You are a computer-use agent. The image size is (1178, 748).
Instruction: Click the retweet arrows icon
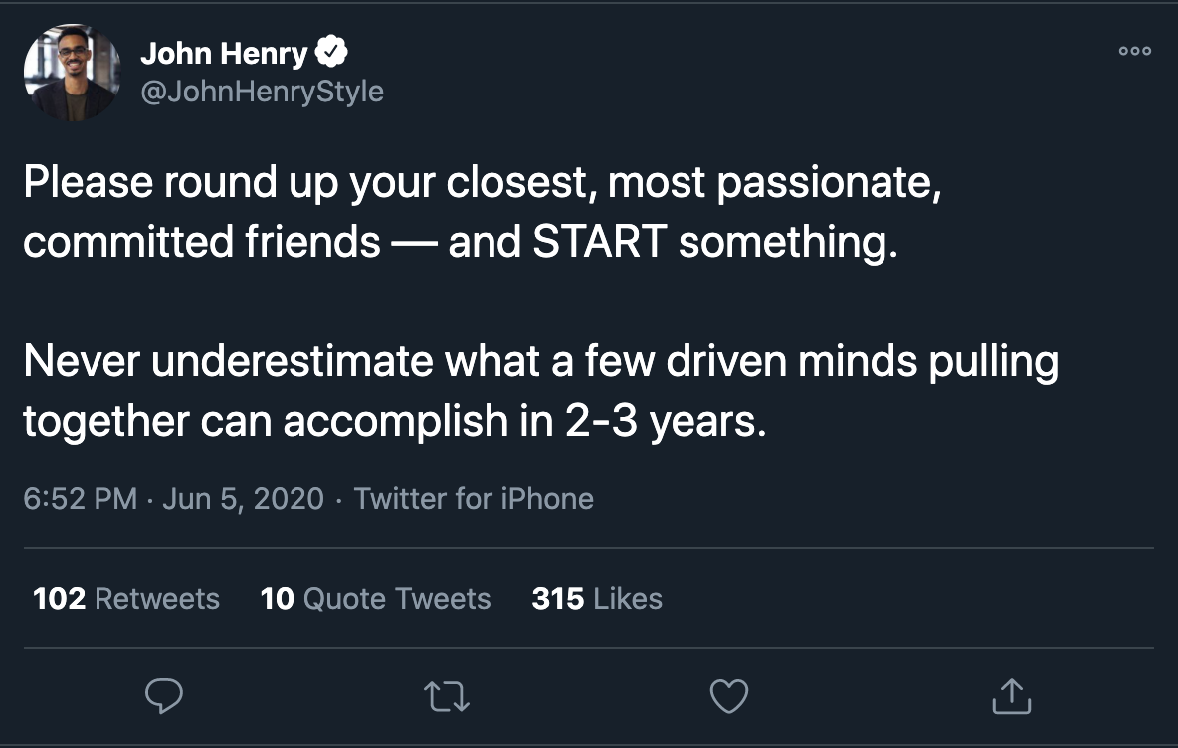(447, 696)
